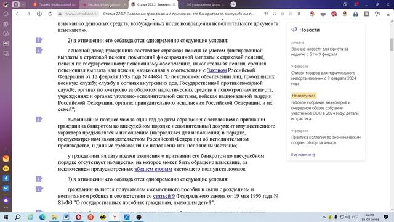394x222 pixels.
Task: Open news 'Годовое собрание акционеров' article
Action: click(325, 110)
